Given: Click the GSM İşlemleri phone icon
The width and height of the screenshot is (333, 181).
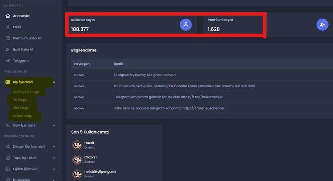Looking at the screenshot, I should click(7, 125).
